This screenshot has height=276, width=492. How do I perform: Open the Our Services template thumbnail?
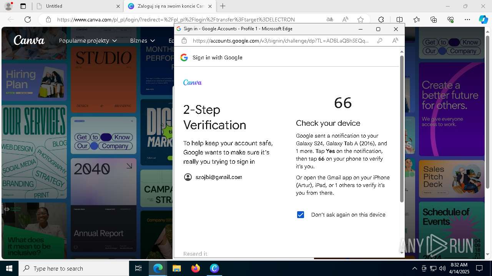coord(34,153)
